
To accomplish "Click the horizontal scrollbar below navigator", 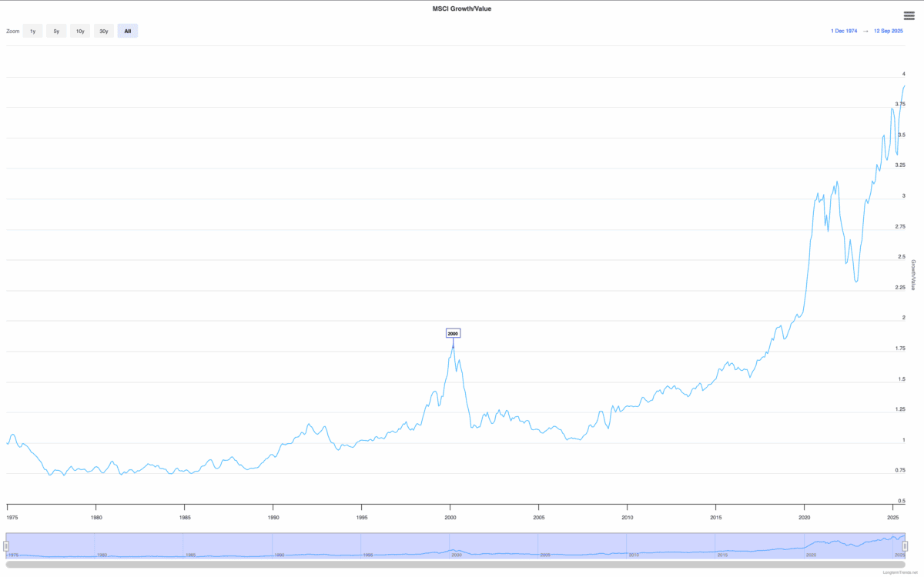I will click(x=456, y=565).
